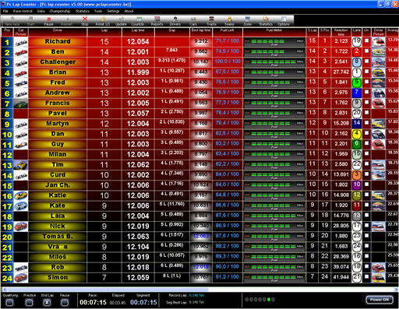
Task: Open the Teams toolbar icon
Action: 229,21
